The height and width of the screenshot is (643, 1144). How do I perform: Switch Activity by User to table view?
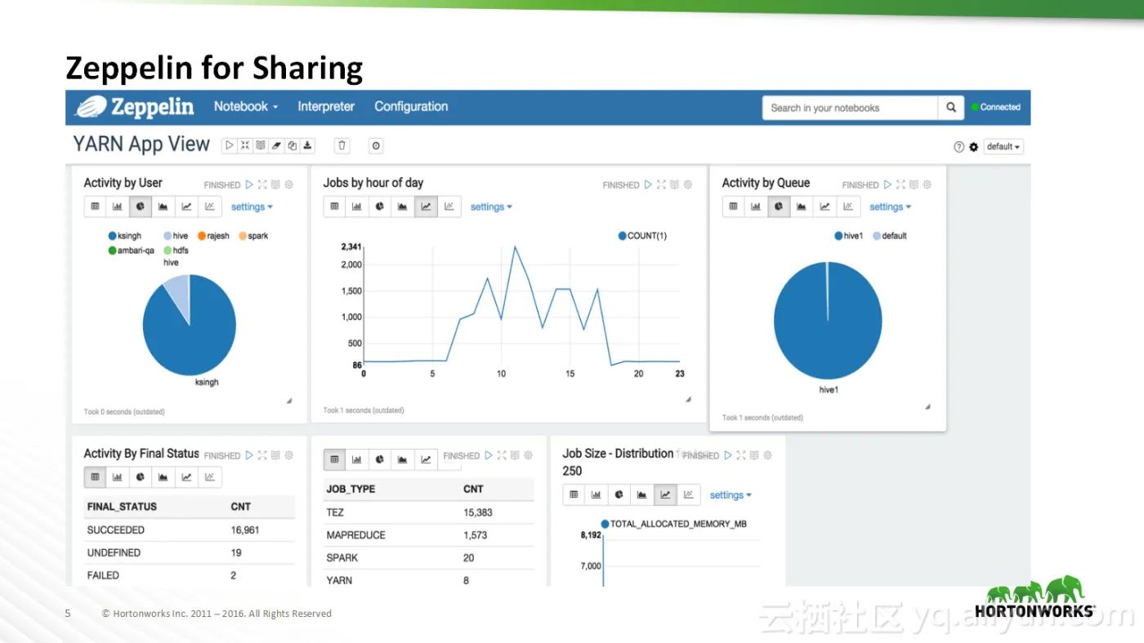[x=95, y=206]
